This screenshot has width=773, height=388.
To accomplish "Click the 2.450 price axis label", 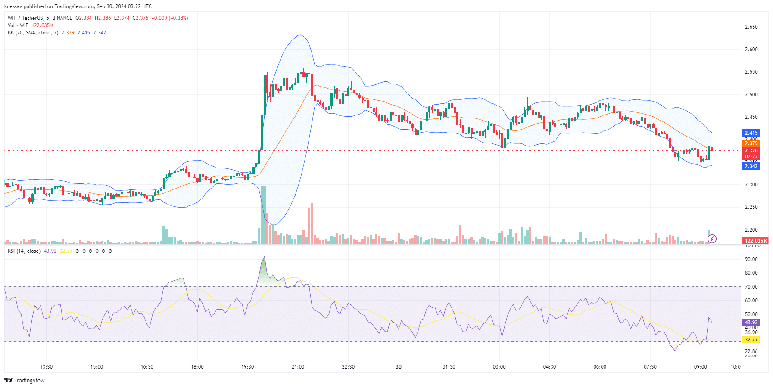I will point(751,117).
